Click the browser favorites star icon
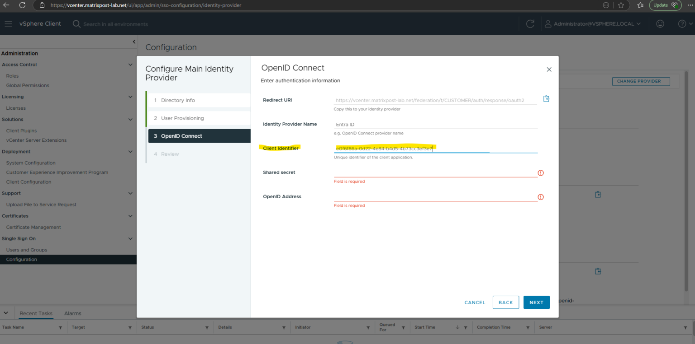695x344 pixels. tap(622, 5)
